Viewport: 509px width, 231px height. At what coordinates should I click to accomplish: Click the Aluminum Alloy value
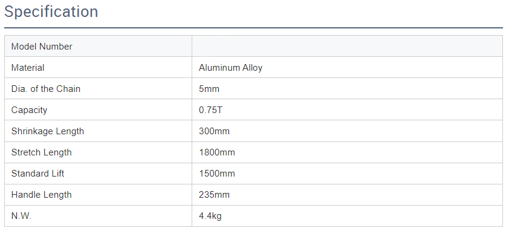230,68
